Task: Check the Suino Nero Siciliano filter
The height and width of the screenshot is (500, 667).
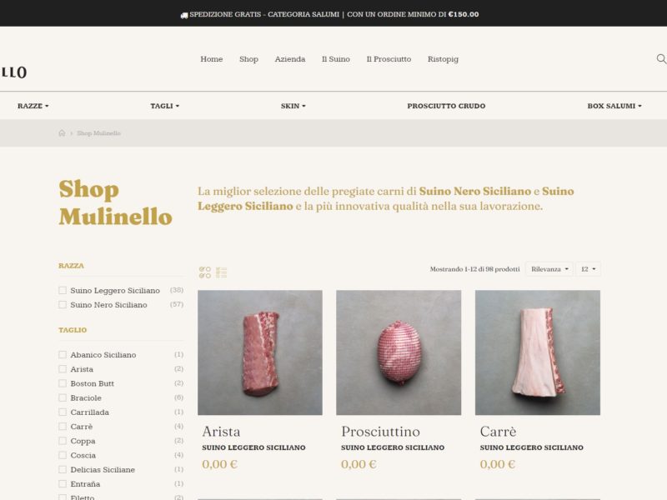Action: click(63, 305)
